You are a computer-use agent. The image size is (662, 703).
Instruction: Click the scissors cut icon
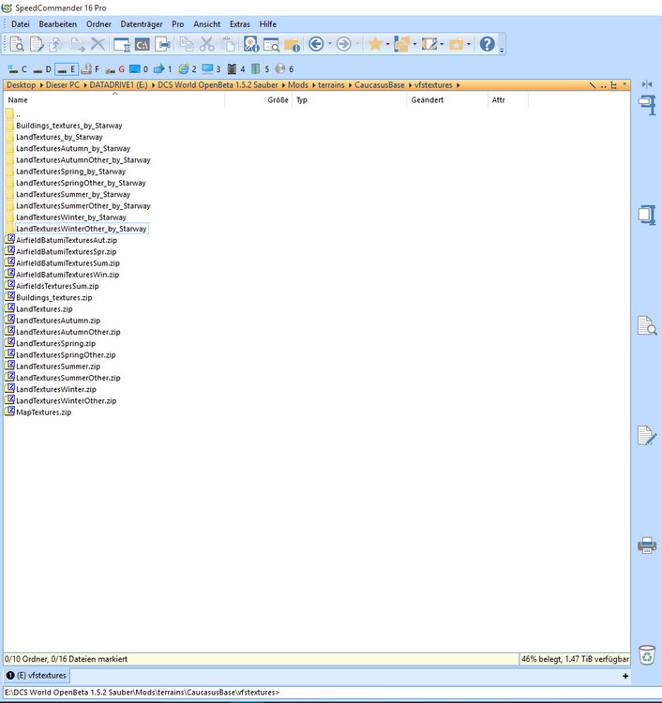click(x=207, y=44)
